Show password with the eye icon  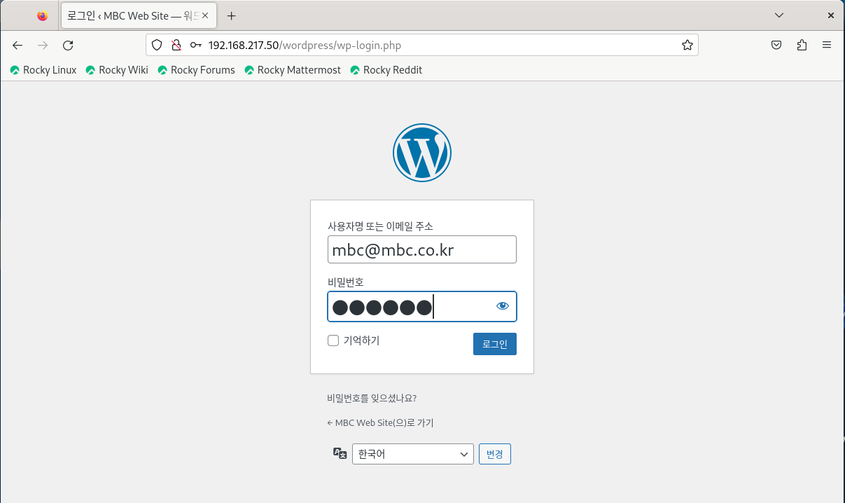[x=502, y=306]
